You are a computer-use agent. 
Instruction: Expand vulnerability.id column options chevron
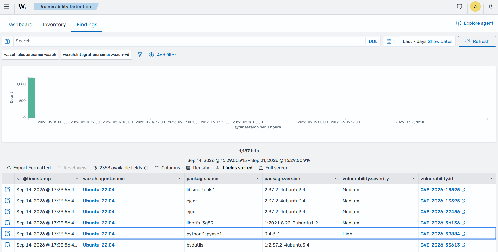pos(492,179)
